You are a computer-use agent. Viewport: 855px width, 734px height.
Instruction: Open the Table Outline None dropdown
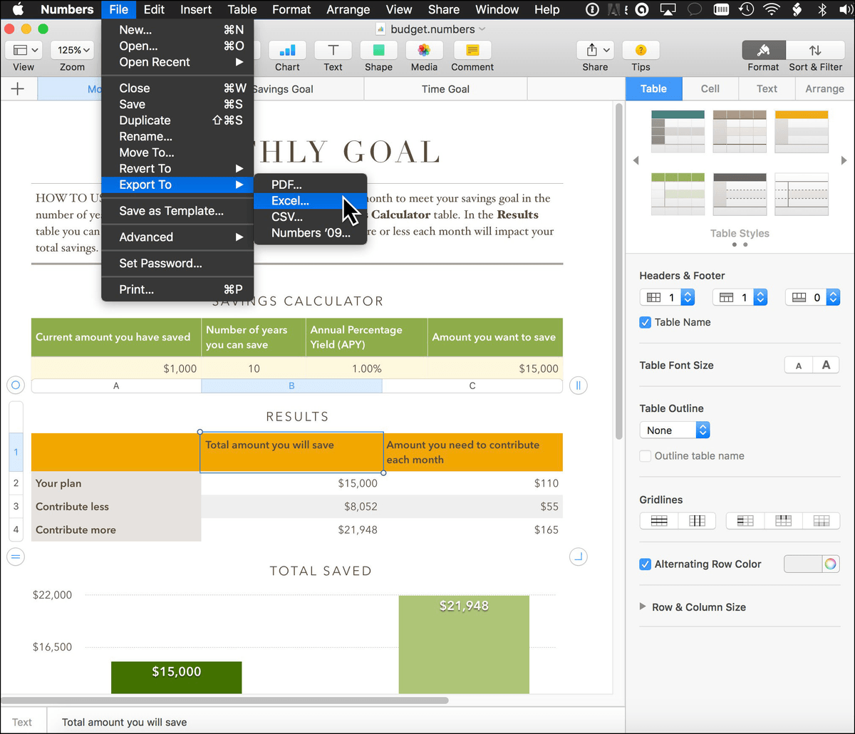click(675, 430)
